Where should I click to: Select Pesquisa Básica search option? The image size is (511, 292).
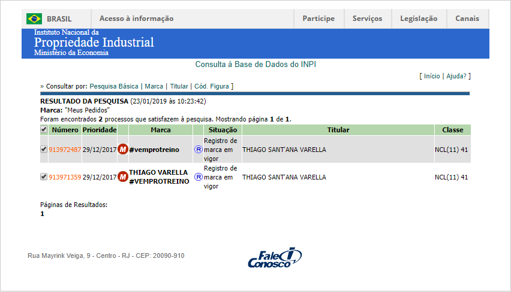point(114,86)
